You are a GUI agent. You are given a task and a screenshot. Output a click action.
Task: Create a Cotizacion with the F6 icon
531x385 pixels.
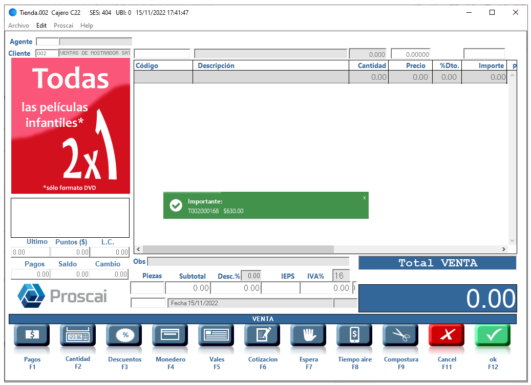[x=262, y=335]
